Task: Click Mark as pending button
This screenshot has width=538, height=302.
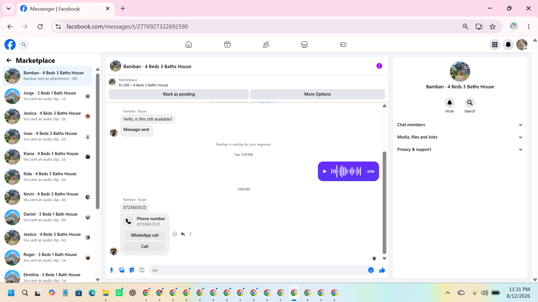Action: 179,94
